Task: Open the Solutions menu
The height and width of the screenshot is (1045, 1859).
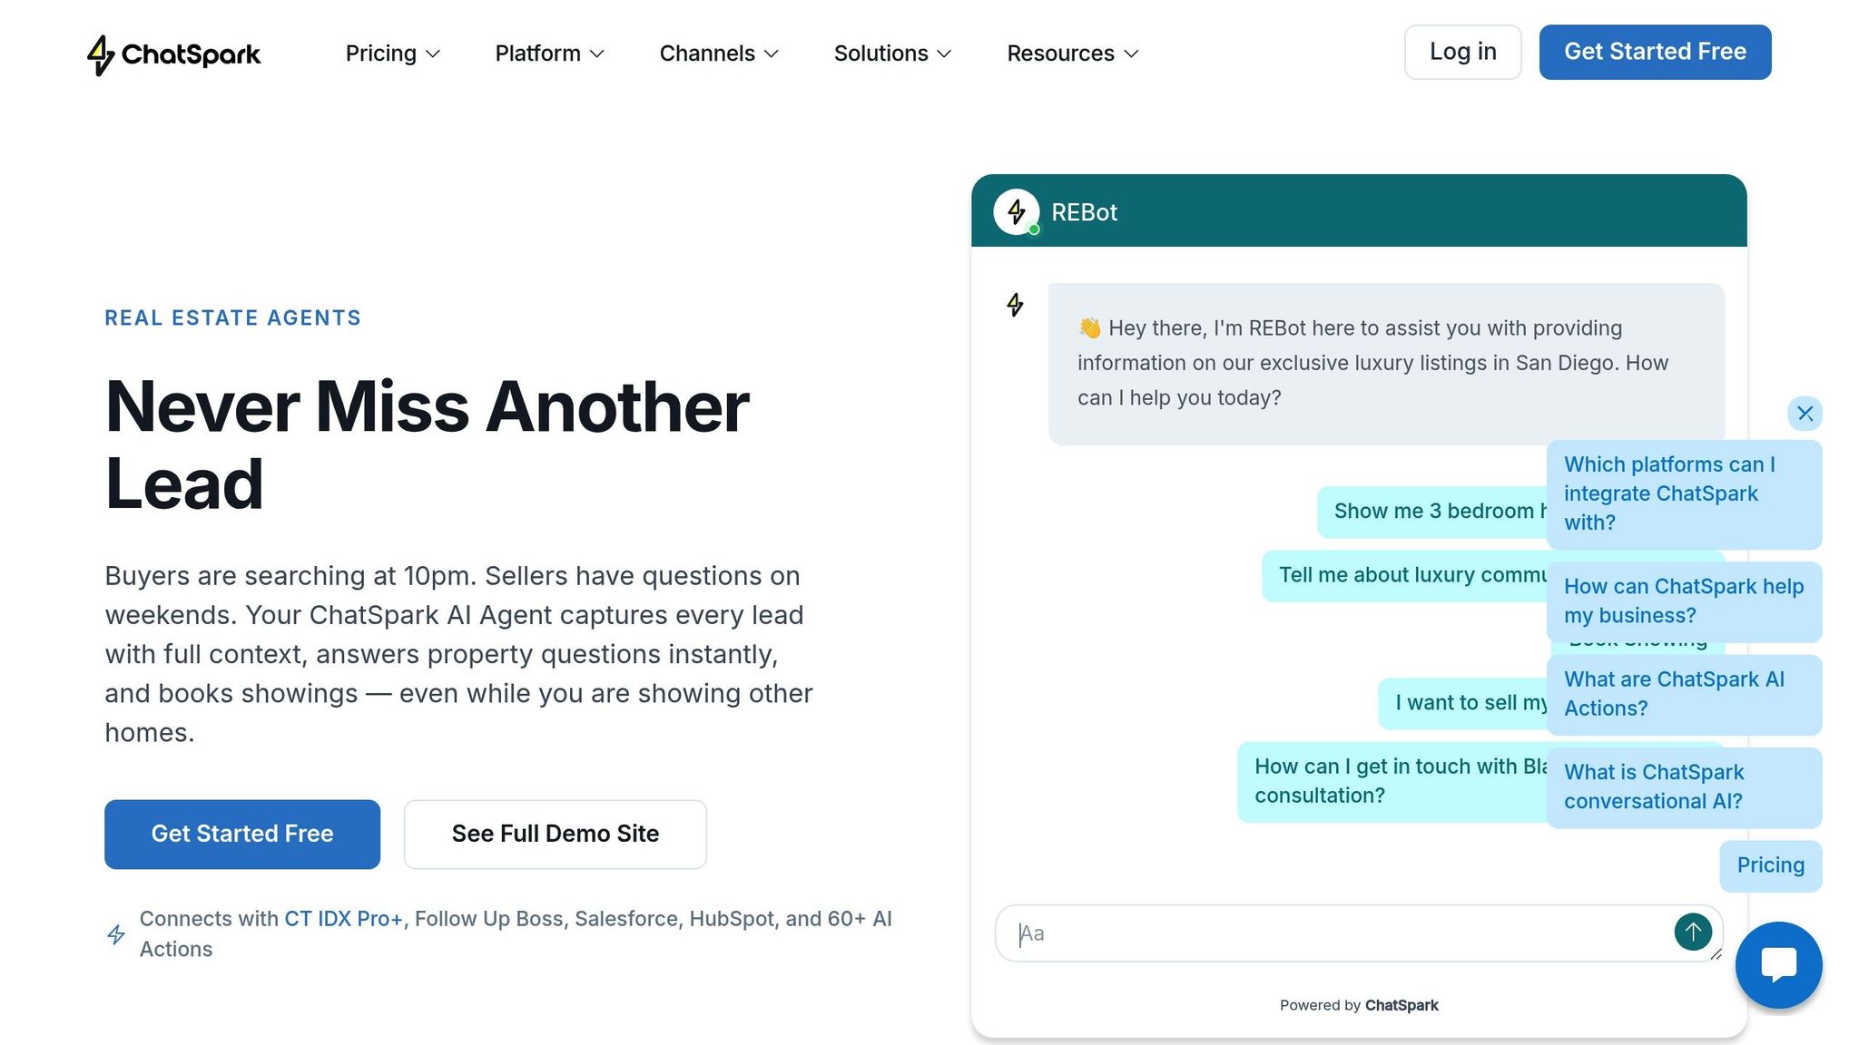Action: (x=891, y=54)
